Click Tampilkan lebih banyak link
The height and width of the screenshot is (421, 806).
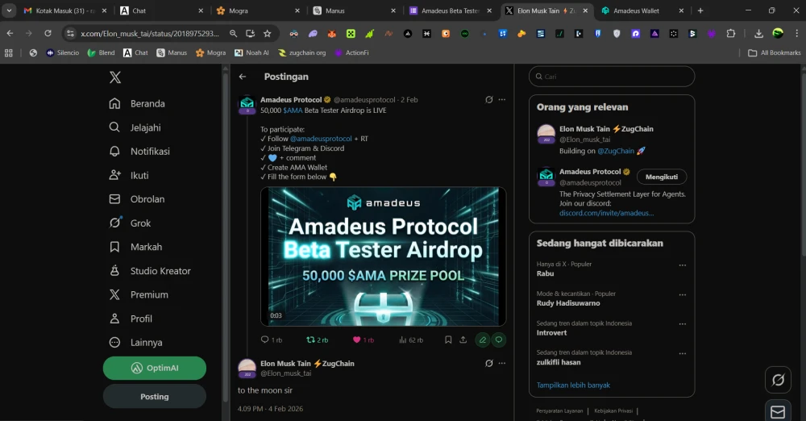[x=573, y=385]
